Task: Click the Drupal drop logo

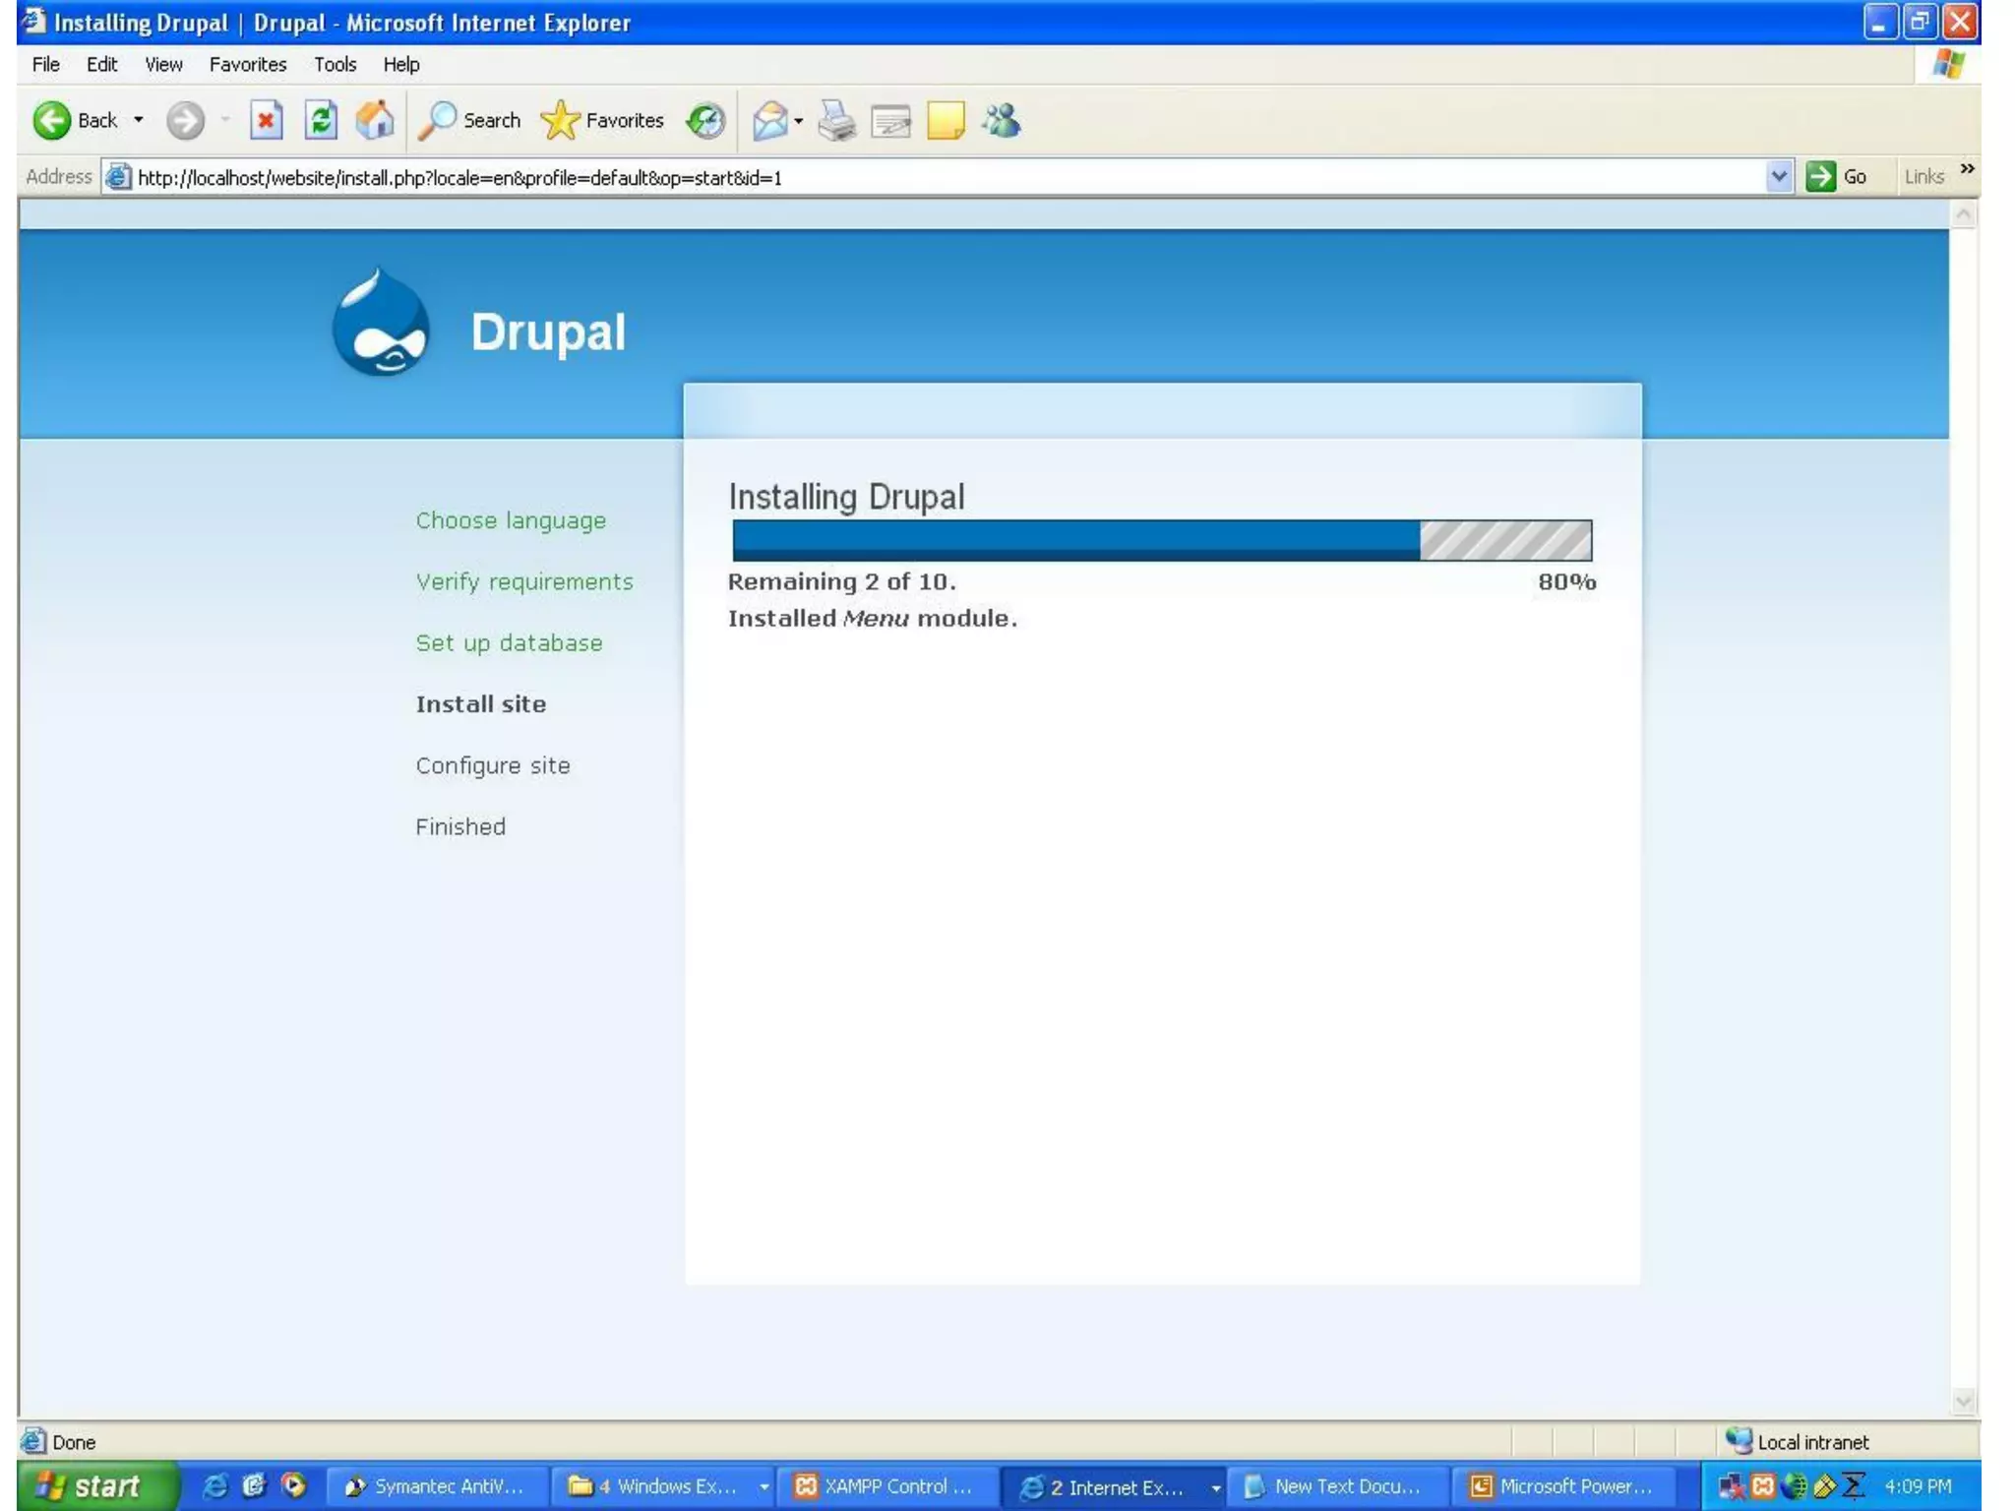Action: [x=381, y=325]
